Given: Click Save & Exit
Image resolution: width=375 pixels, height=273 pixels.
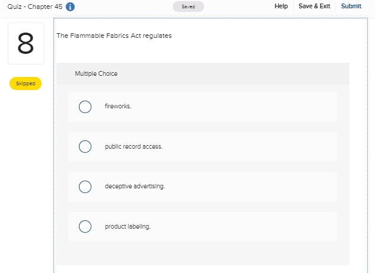Looking at the screenshot, I should 314,7.
